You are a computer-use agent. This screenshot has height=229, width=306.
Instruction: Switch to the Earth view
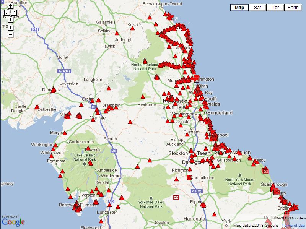[x=293, y=8]
